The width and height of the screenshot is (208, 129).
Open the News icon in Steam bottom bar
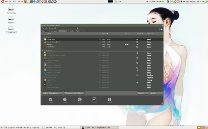(x=51, y=100)
